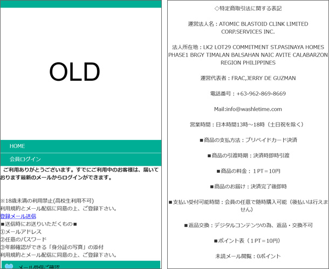The height and width of the screenshot is (269, 329).
Task: Select the ◇特定商取引法に関する表記 heading
Action: (248, 9)
